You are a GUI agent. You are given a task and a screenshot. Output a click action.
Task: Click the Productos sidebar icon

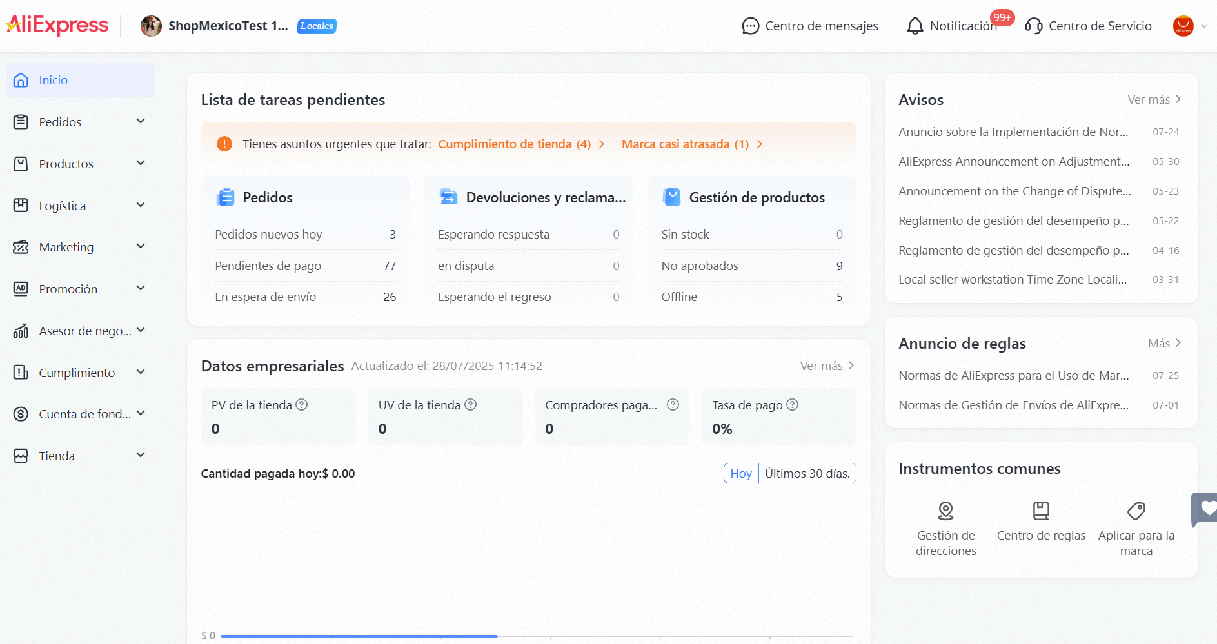[x=21, y=164]
